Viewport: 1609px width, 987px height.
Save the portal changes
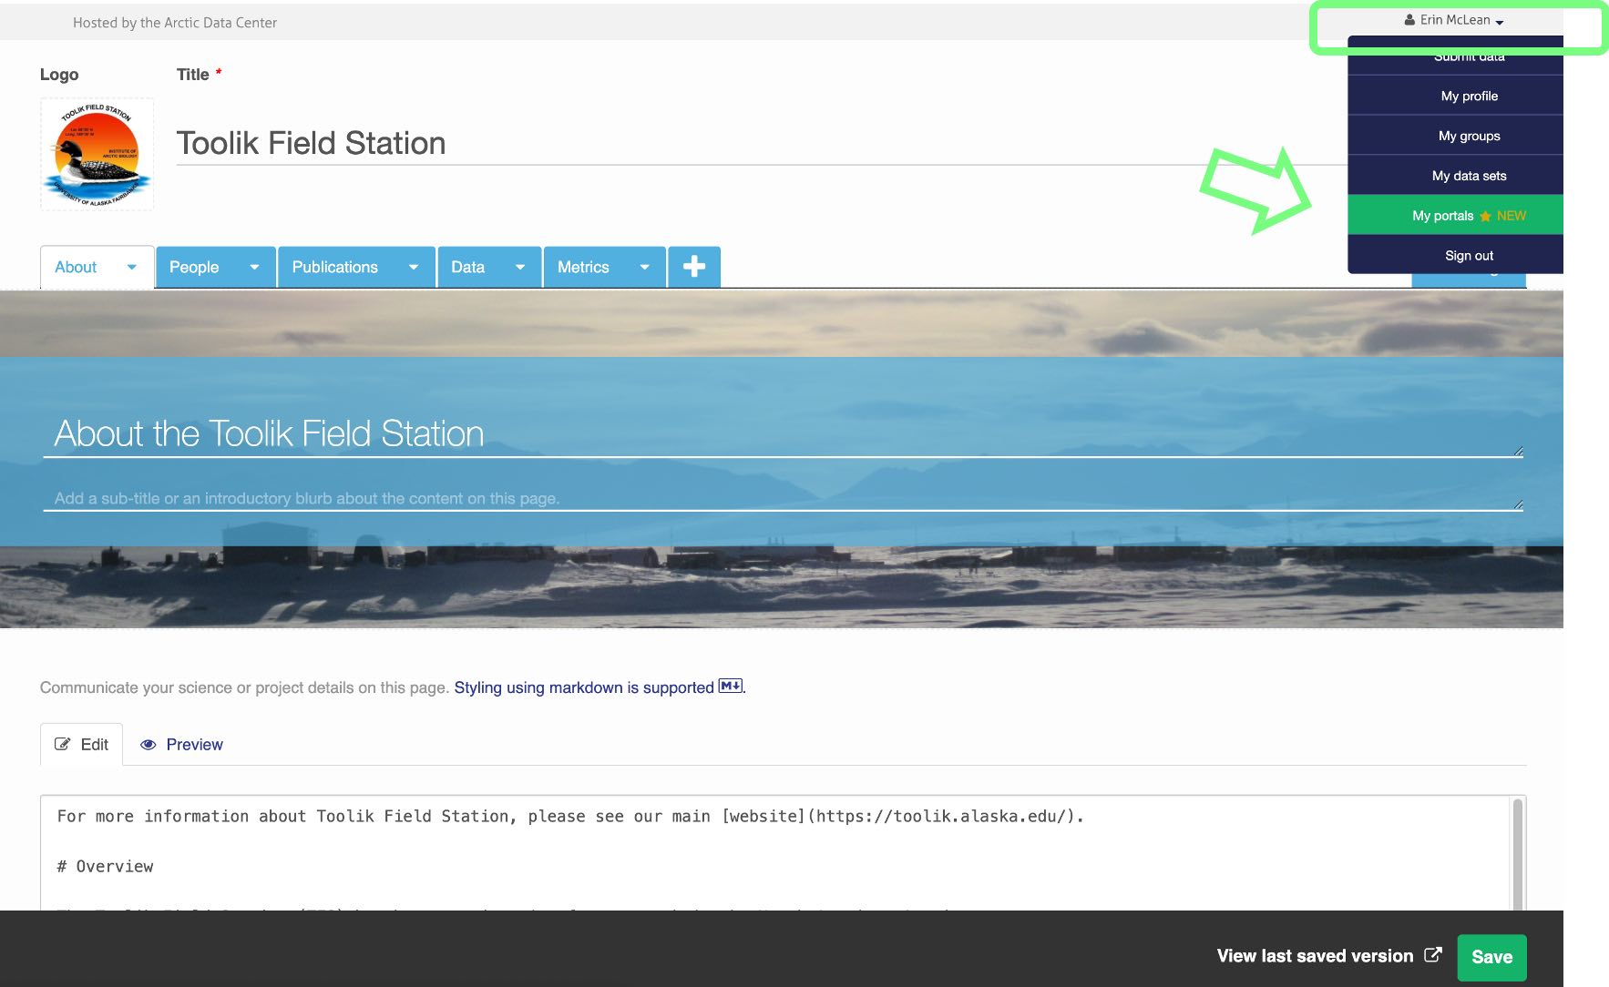[x=1491, y=957]
